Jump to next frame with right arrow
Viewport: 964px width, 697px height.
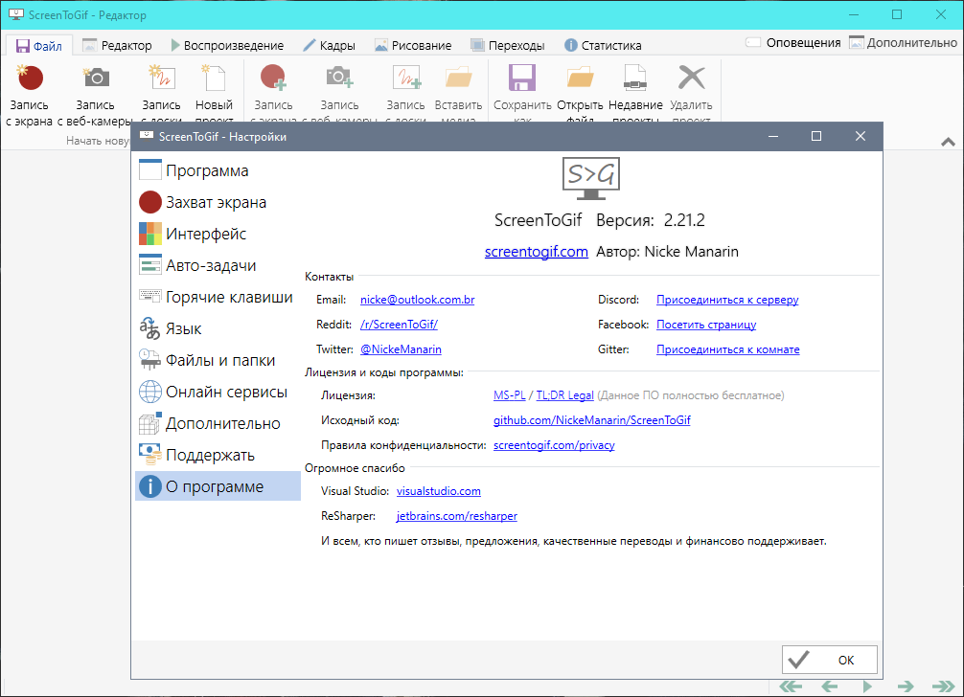coord(905,686)
